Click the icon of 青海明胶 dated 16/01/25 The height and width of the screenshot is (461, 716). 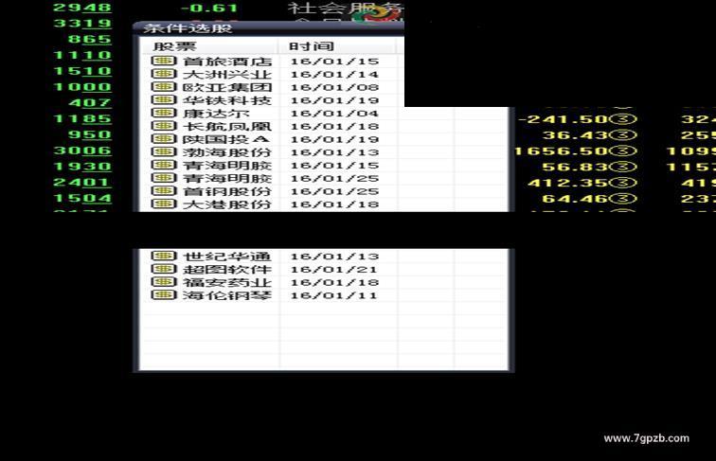[x=164, y=178]
